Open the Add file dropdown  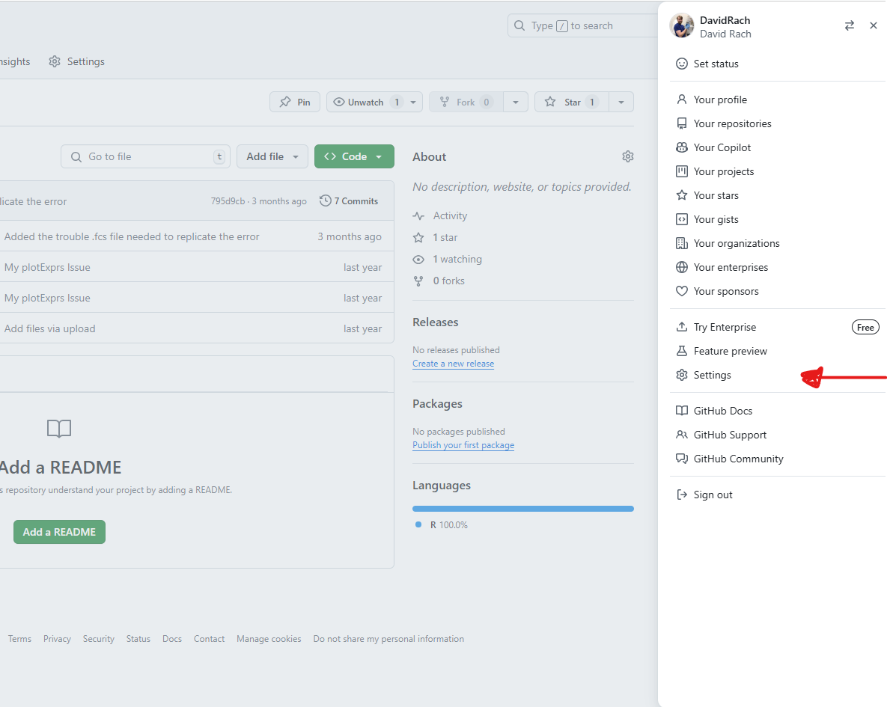[272, 156]
